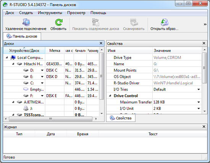
Task: Open the Диск menu
Action: point(10,13)
